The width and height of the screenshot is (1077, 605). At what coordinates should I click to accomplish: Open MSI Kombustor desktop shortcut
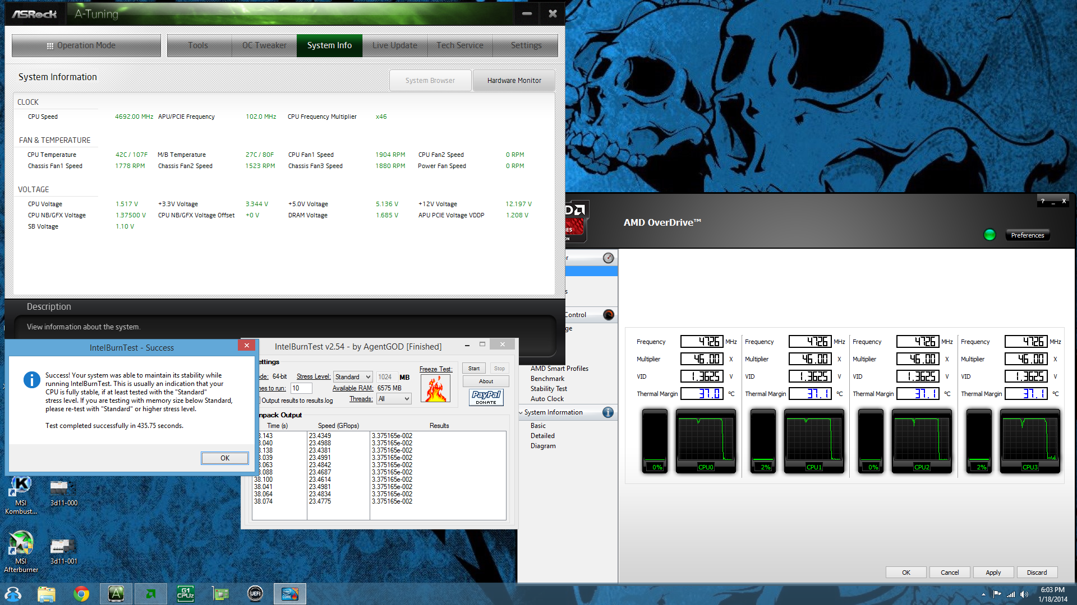21,495
